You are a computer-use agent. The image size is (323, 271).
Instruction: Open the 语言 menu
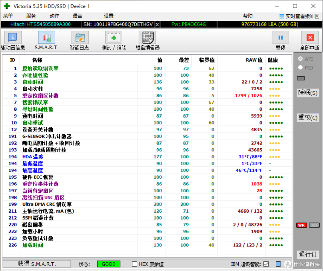[x=77, y=16]
